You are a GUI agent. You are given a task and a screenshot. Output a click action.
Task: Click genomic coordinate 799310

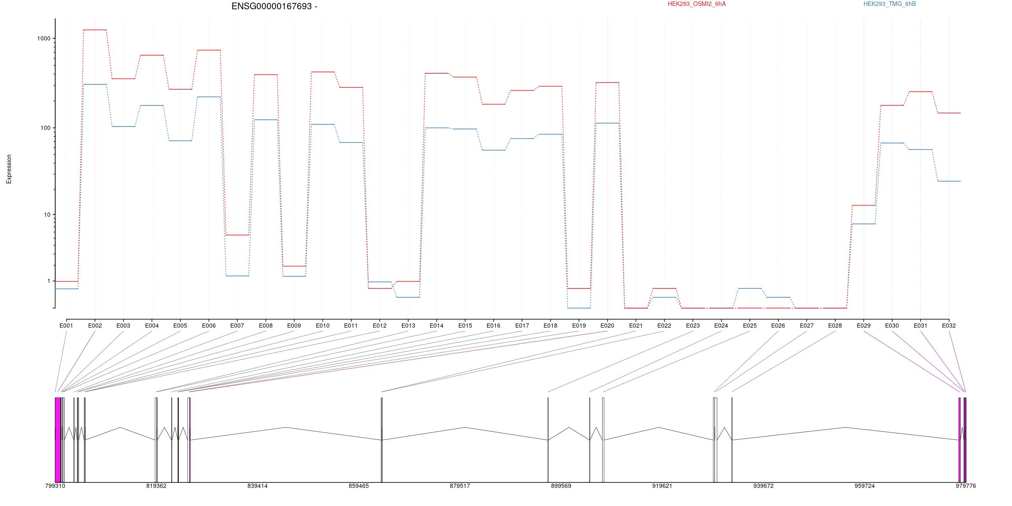tap(55, 486)
